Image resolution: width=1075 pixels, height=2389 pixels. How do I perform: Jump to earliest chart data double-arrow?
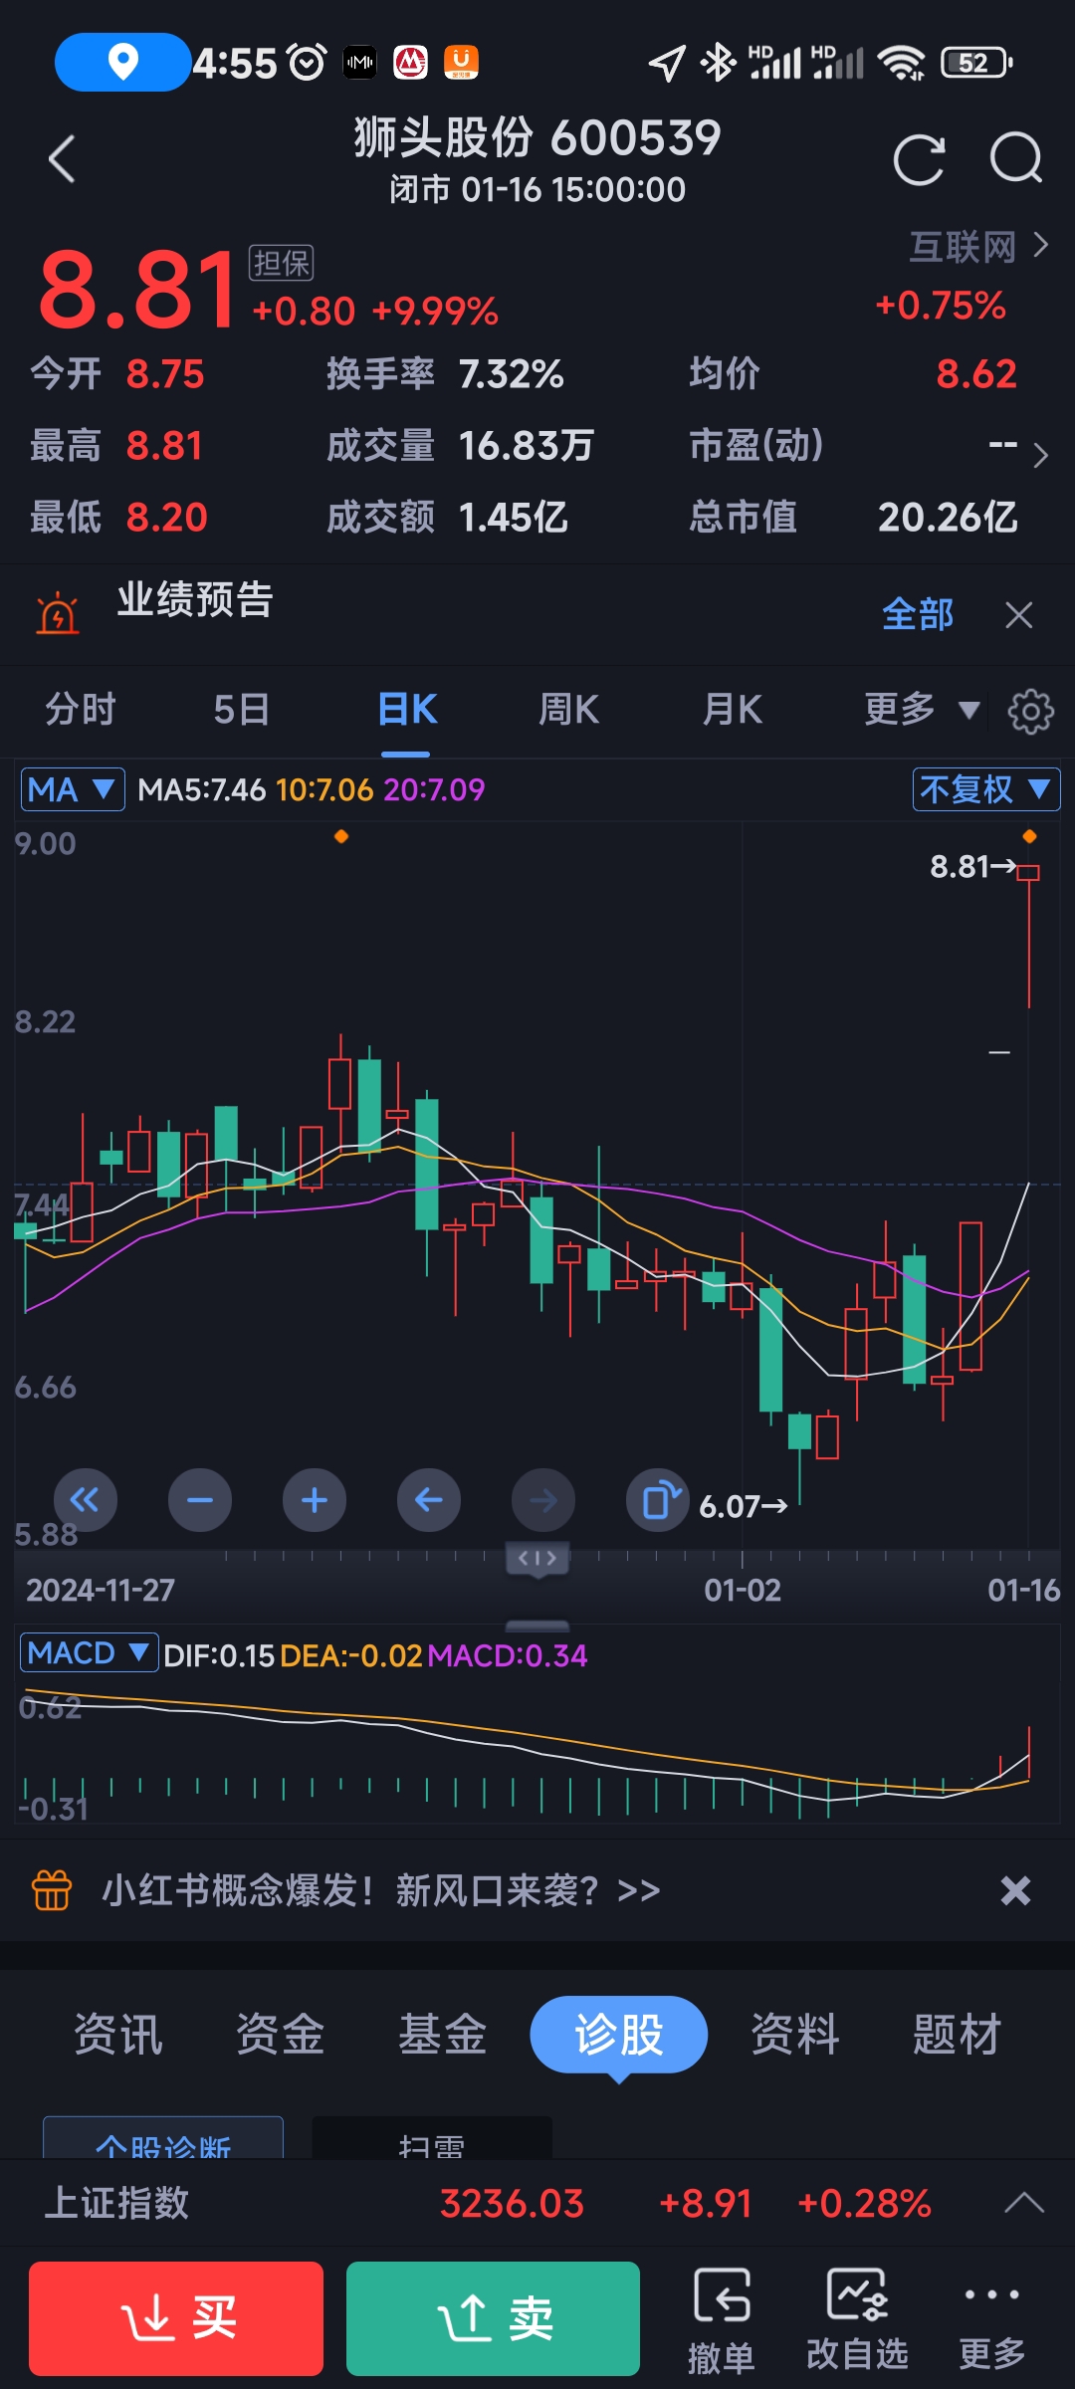(85, 1500)
